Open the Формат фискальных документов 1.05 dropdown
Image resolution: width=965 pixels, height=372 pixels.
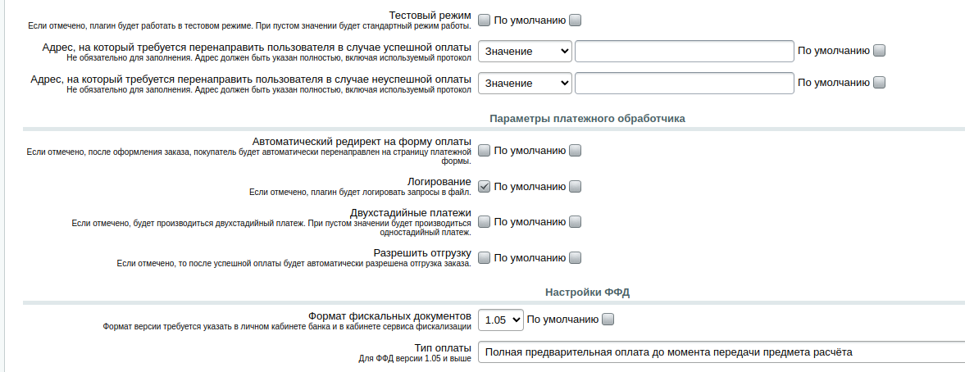click(501, 320)
